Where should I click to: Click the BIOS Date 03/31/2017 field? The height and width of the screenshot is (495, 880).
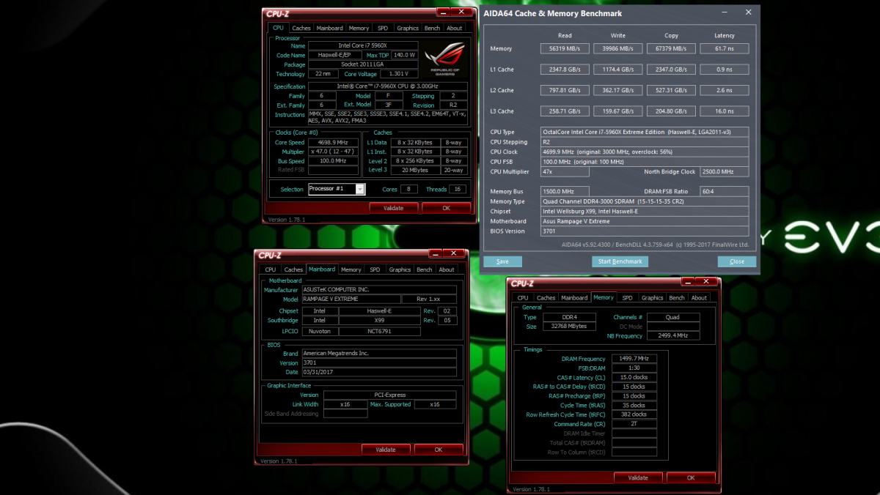click(x=379, y=372)
